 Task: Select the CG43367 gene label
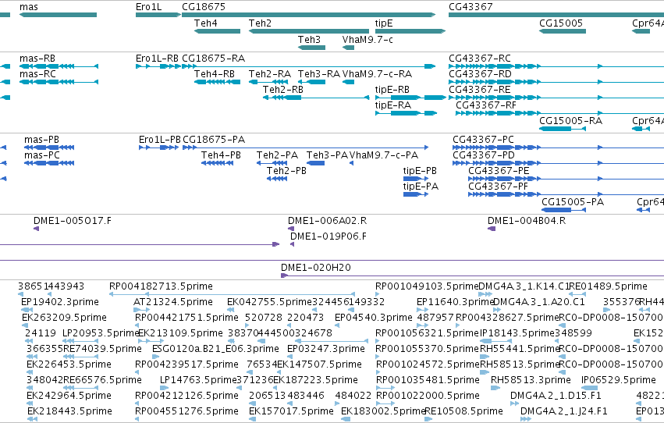pyautogui.click(x=470, y=7)
